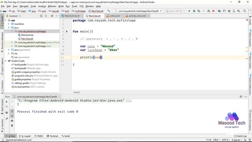Rerun program in Run panel
This screenshot has width=252, height=142.
pyautogui.click(x=7, y=102)
